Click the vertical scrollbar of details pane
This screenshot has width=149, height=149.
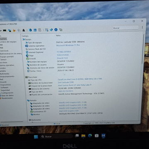pos(143,48)
